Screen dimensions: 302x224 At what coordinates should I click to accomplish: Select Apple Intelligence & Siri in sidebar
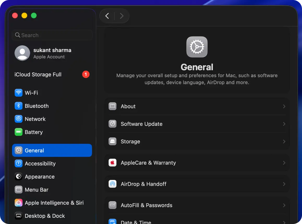tap(52, 203)
